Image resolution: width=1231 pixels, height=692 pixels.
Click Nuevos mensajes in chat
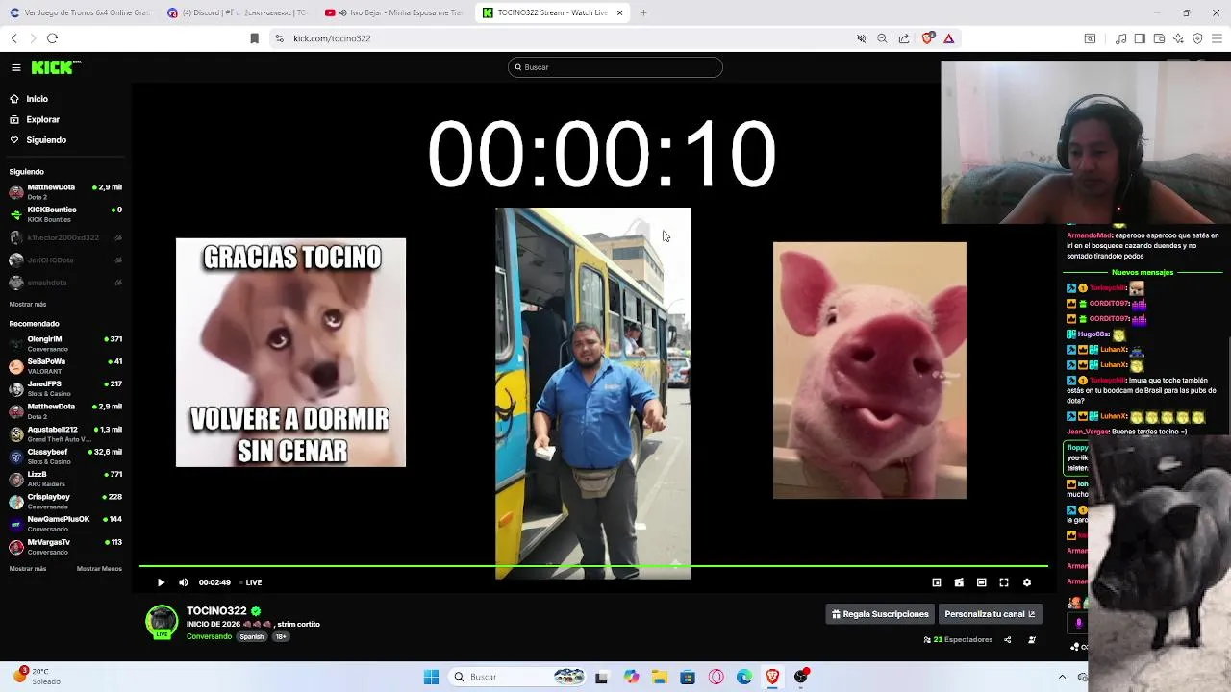pos(1143,273)
